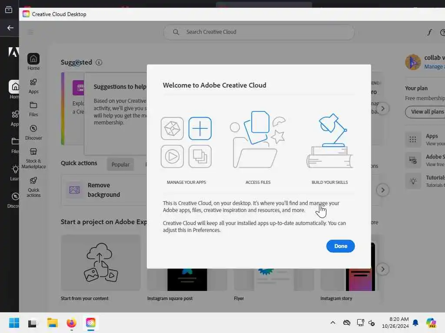Screen dimensions: 445x333
Task: Click Creative Cloud taskbar icon
Action: pyautogui.click(x=90, y=323)
